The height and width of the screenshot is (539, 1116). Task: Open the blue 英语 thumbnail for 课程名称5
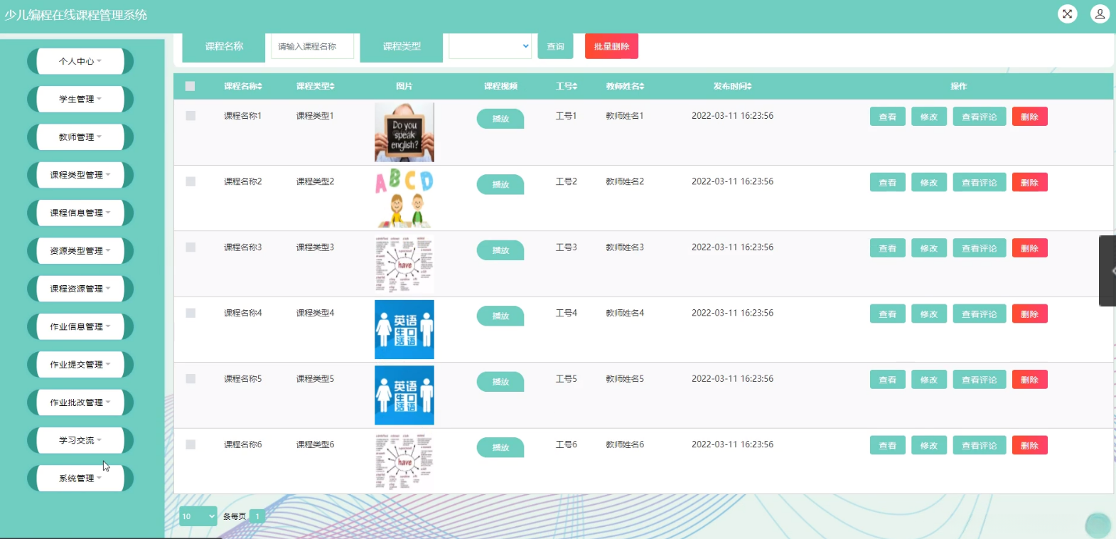pyautogui.click(x=404, y=395)
